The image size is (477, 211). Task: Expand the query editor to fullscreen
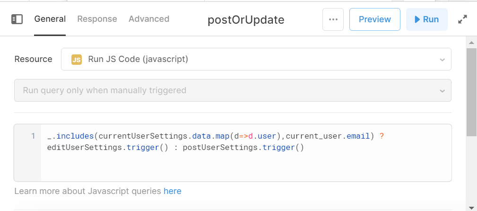pos(462,19)
